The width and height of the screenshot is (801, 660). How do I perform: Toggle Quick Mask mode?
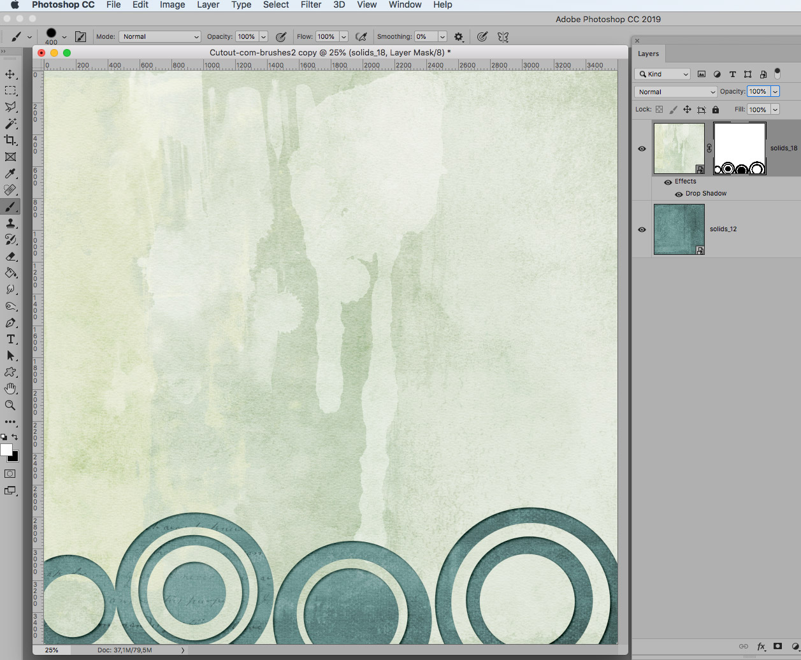10,474
